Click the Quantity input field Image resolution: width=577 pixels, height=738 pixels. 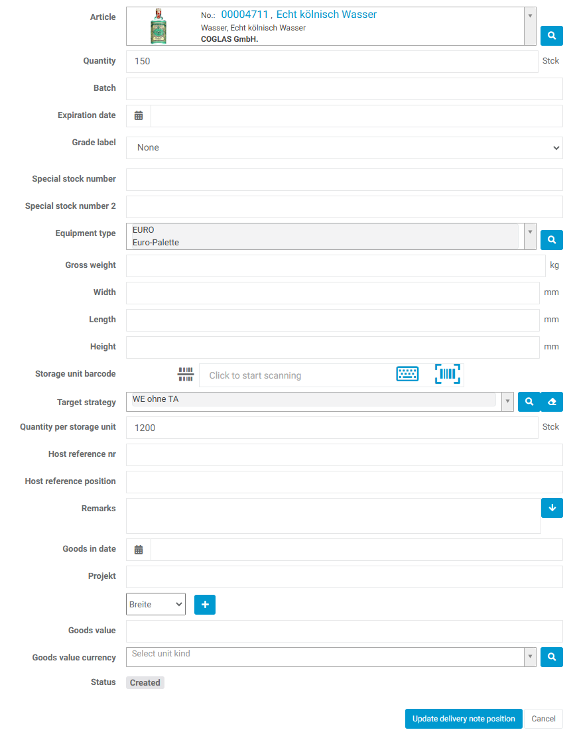click(x=332, y=62)
